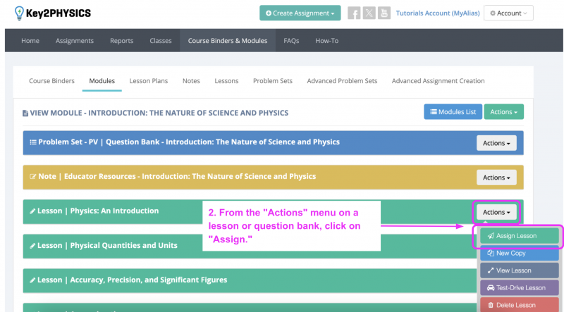Open the green module Actions dropdown

[x=503, y=112]
